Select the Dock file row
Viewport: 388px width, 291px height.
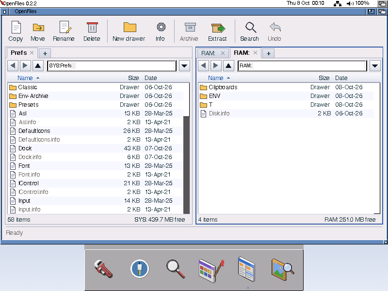point(96,148)
